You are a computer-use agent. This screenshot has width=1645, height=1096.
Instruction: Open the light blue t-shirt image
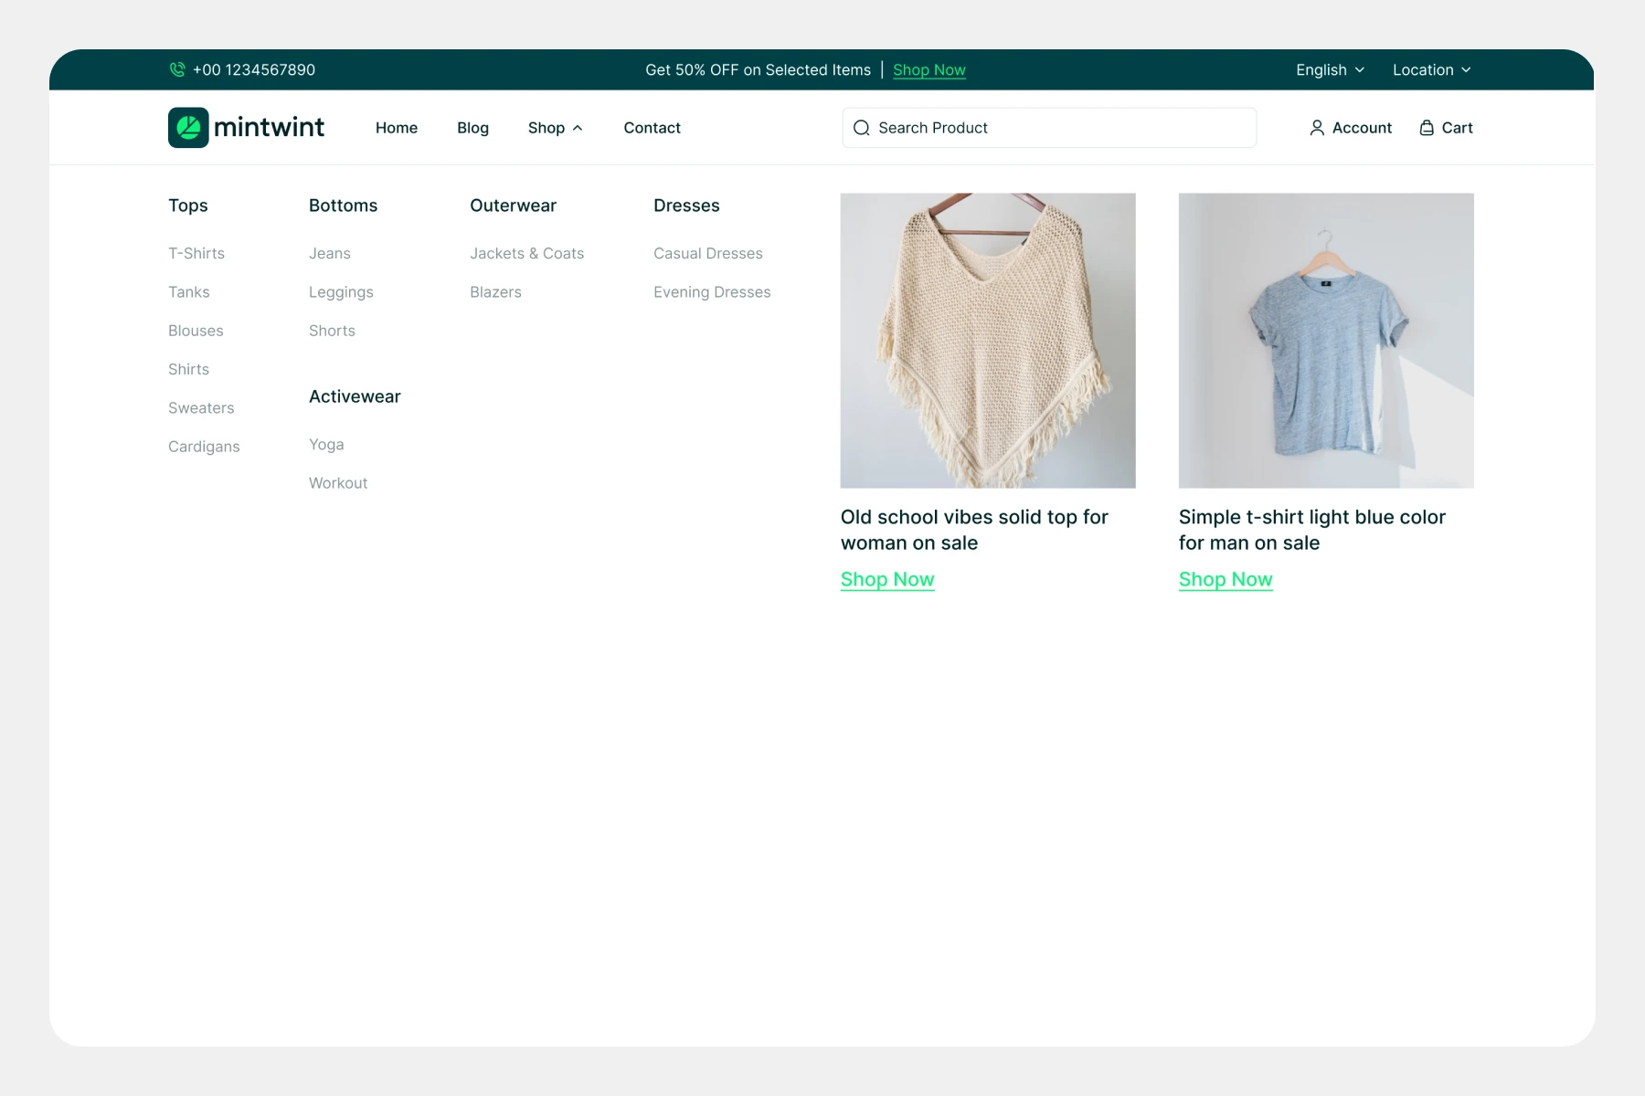coord(1325,340)
